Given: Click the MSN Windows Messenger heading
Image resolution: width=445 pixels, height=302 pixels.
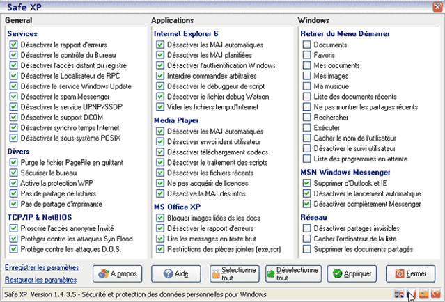Looking at the screenshot, I should click(x=345, y=172).
